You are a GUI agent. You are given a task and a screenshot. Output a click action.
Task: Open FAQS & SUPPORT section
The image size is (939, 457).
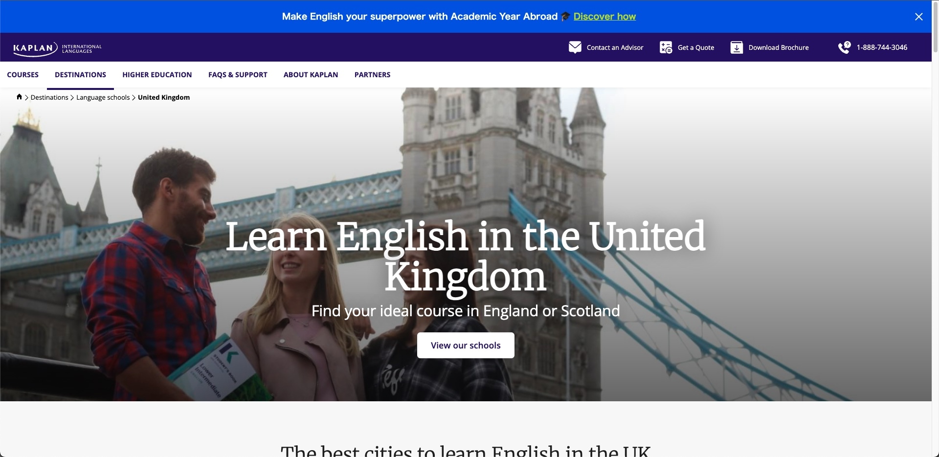(x=238, y=74)
